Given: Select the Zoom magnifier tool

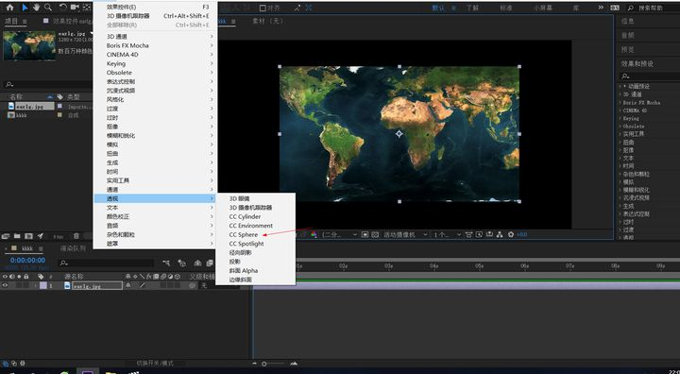Looking at the screenshot, I should pos(48,8).
